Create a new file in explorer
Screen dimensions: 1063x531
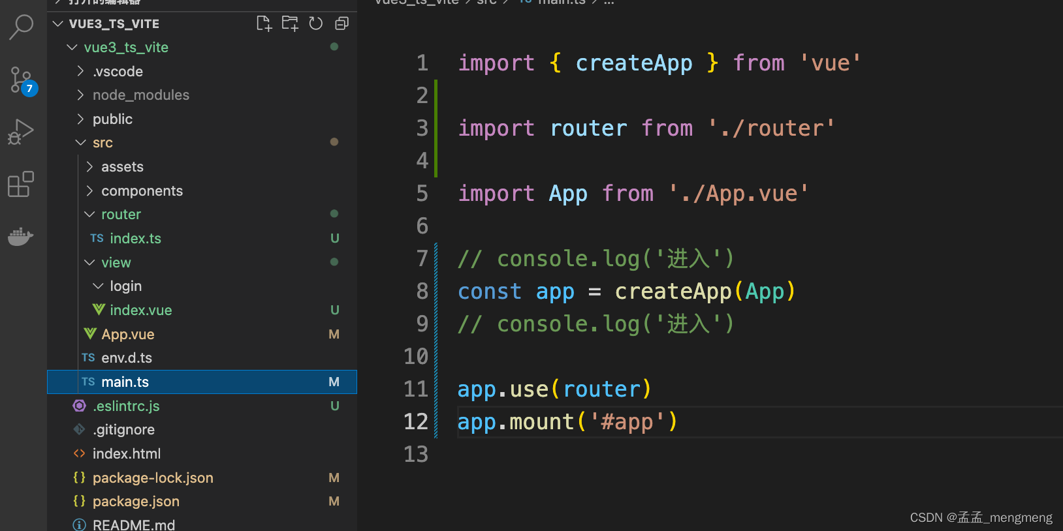click(x=264, y=23)
